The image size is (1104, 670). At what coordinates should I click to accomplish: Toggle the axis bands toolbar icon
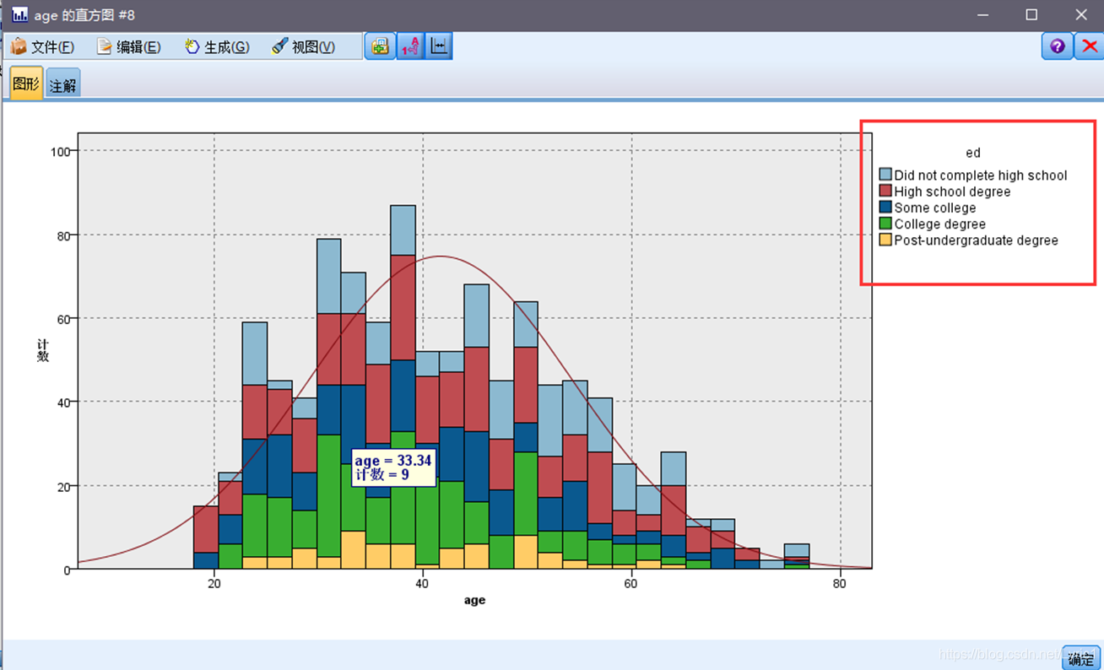click(439, 46)
